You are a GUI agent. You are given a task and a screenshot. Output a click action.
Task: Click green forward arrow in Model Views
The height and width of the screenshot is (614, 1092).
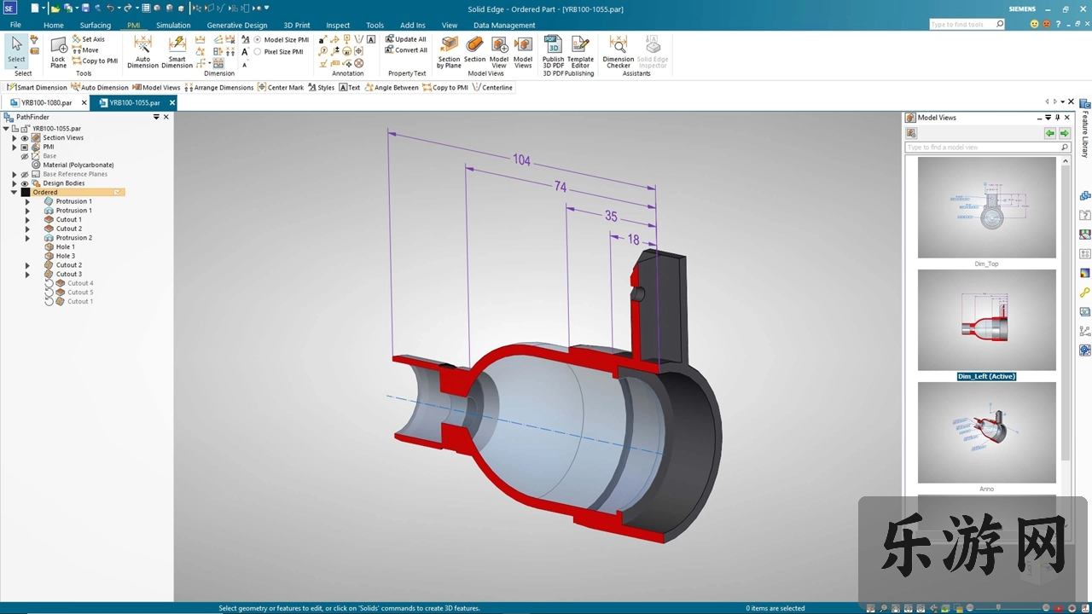(x=1064, y=133)
